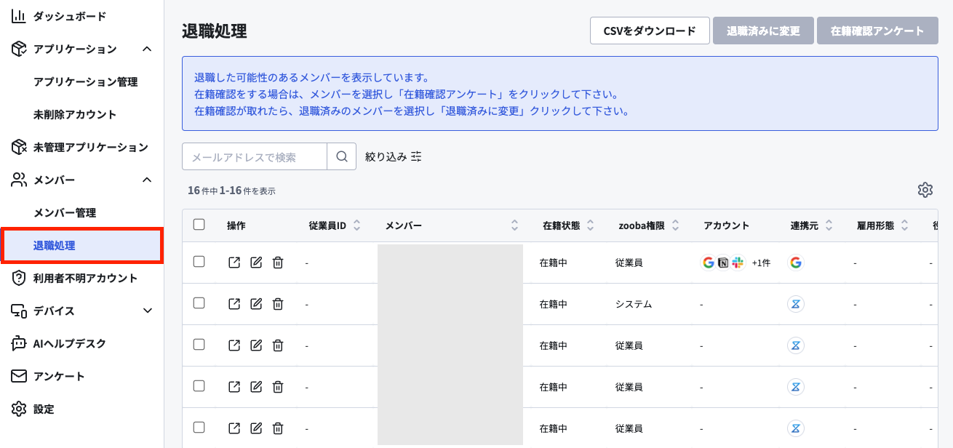Open アプリケーション管理 in sidebar
The image size is (953, 448).
pos(86,81)
